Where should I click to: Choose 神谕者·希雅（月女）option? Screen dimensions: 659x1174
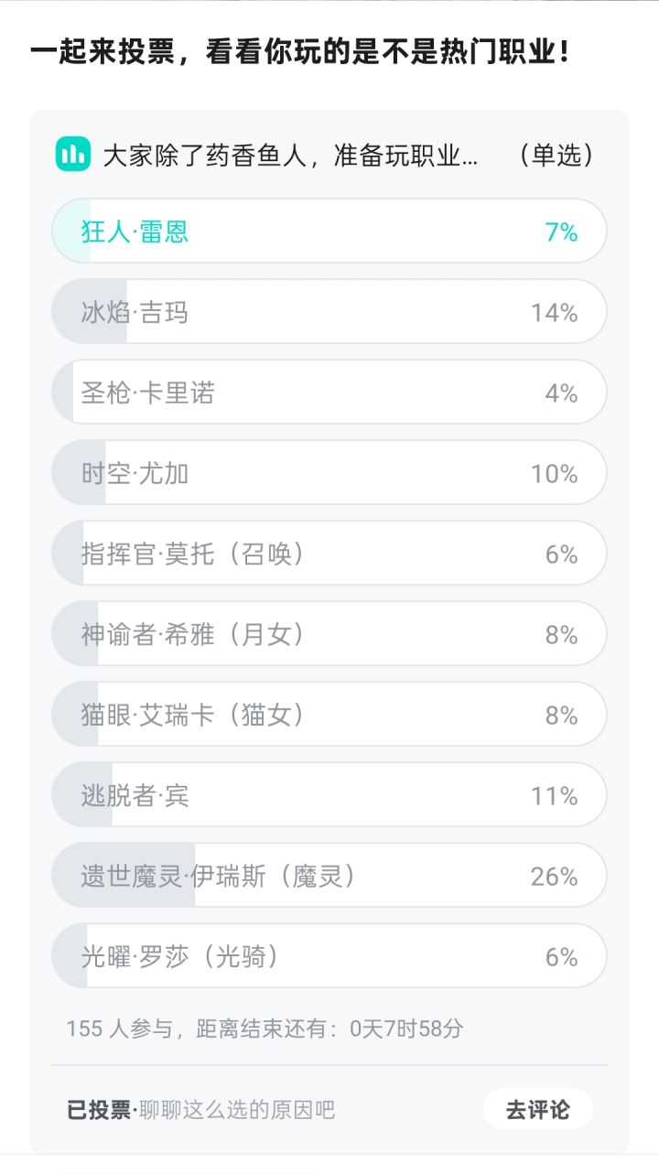(329, 634)
